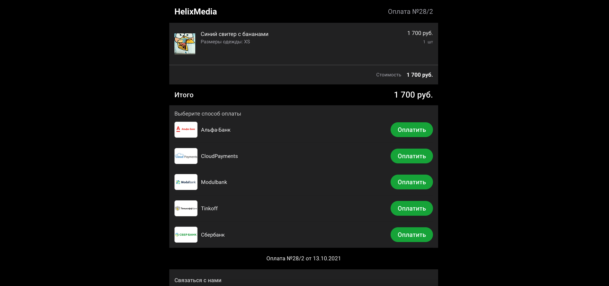The image size is (609, 286).
Task: Pay with Альфа-Банк using Оплатить button
Action: (411, 130)
